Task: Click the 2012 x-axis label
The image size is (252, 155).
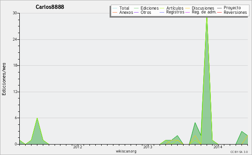Action: [x=78, y=147]
